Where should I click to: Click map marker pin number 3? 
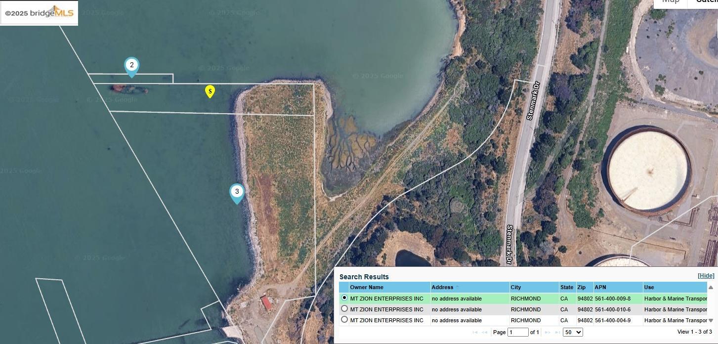(x=237, y=192)
